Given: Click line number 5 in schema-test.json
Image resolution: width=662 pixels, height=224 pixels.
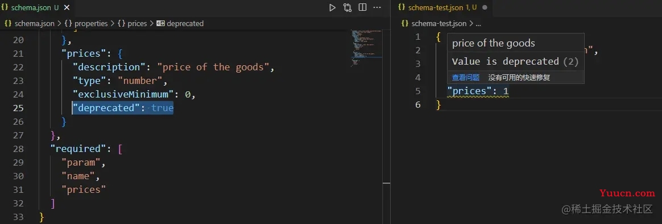Looking at the screenshot, I should click(417, 91).
